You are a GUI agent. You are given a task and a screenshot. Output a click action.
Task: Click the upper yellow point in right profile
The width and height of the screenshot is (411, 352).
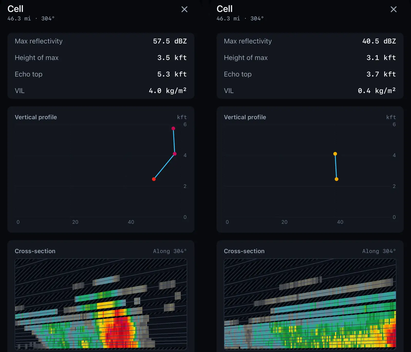tap(335, 154)
